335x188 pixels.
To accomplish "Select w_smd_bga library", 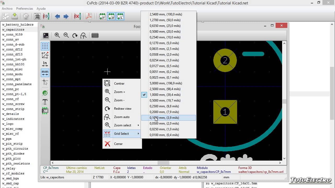I will pos(10,178).
